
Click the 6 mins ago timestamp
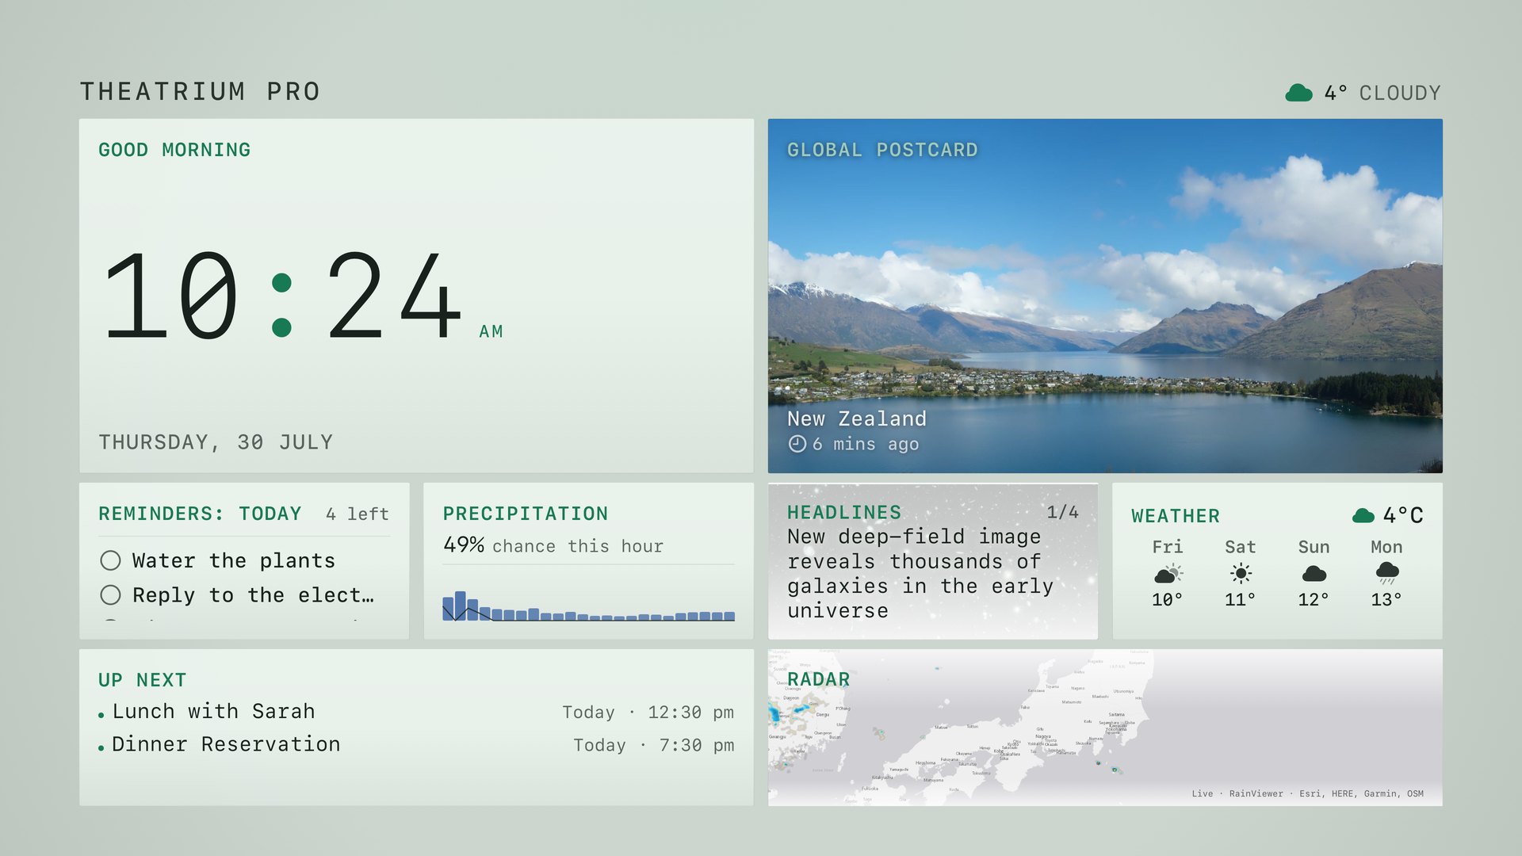[866, 444]
